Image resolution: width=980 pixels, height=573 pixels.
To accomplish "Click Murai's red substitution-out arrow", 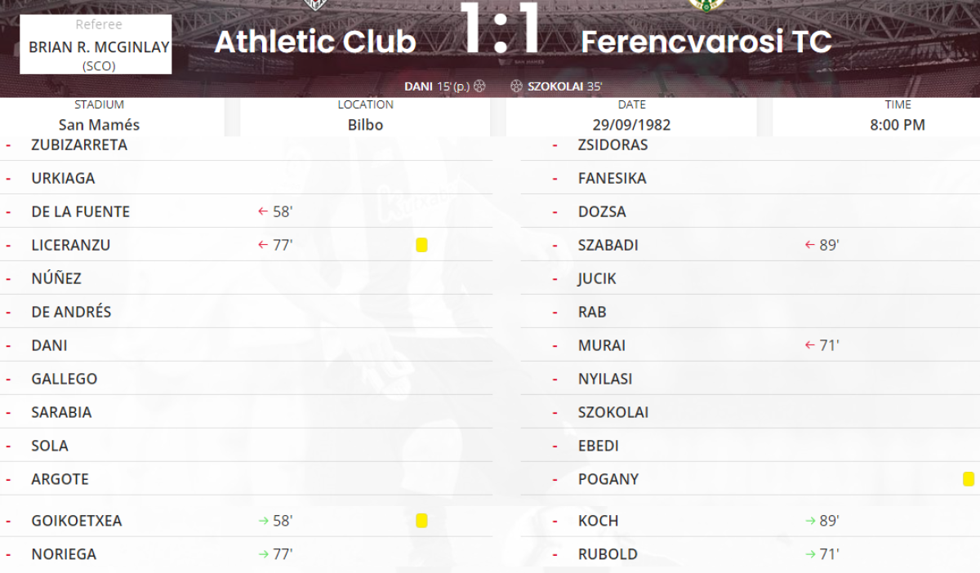I will pos(810,345).
